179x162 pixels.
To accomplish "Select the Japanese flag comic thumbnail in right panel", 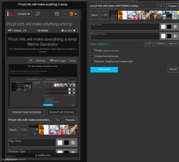I will pos(131,15).
